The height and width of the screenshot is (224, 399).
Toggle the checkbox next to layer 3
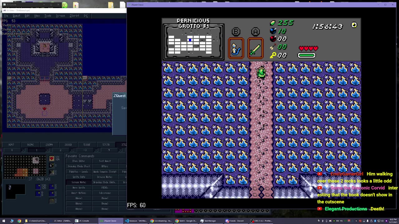click(x=96, y=150)
